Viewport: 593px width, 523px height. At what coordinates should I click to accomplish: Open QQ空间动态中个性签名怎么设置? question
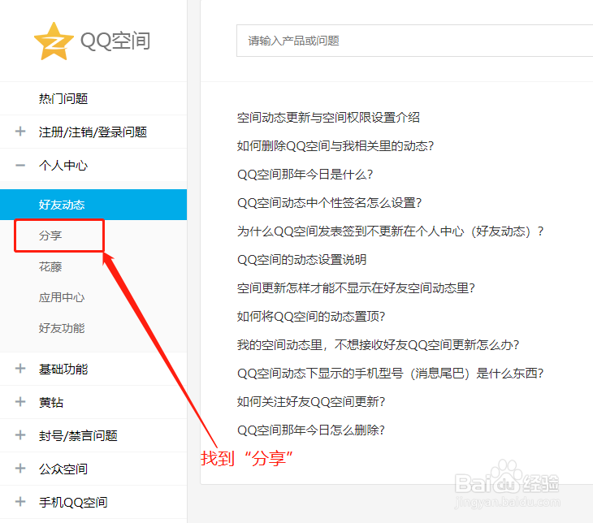(x=330, y=203)
